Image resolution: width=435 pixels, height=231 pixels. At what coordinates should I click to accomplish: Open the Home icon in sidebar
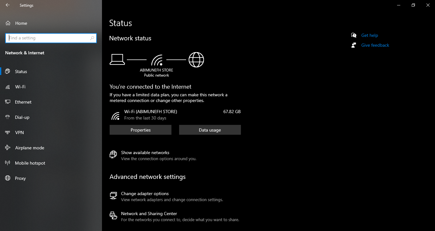tap(8, 23)
